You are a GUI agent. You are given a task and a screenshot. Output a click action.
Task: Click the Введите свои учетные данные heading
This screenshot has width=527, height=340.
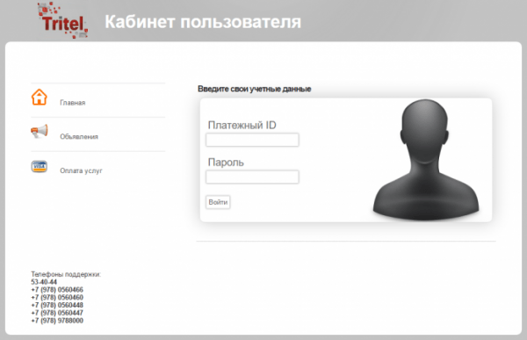tap(255, 89)
